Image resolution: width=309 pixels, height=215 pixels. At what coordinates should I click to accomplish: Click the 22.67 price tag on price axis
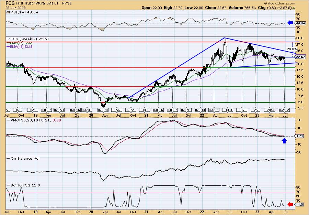click(300, 57)
